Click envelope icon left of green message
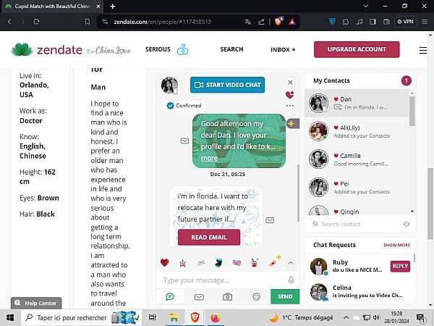 [x=184, y=141]
